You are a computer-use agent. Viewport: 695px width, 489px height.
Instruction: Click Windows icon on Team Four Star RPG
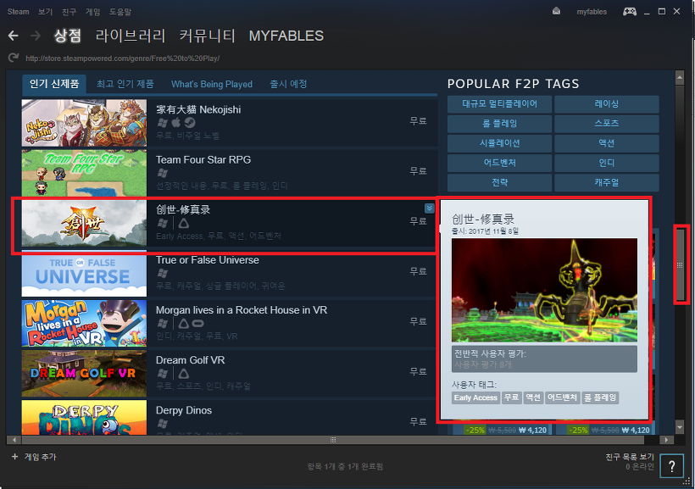(x=163, y=173)
